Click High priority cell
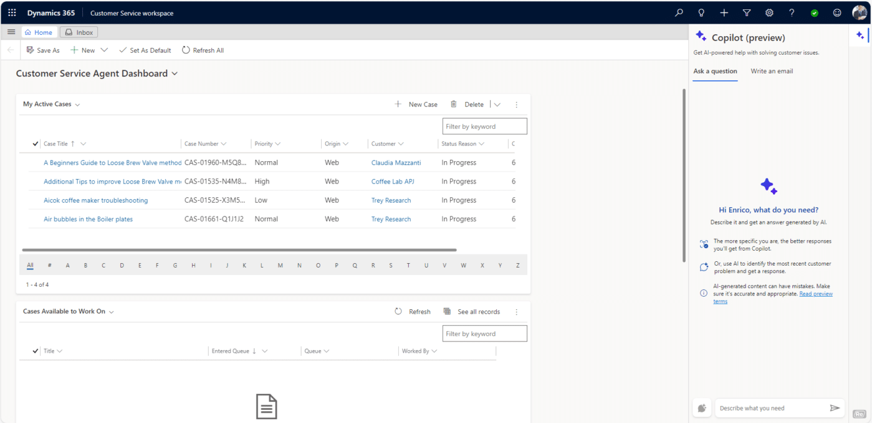 [262, 182]
